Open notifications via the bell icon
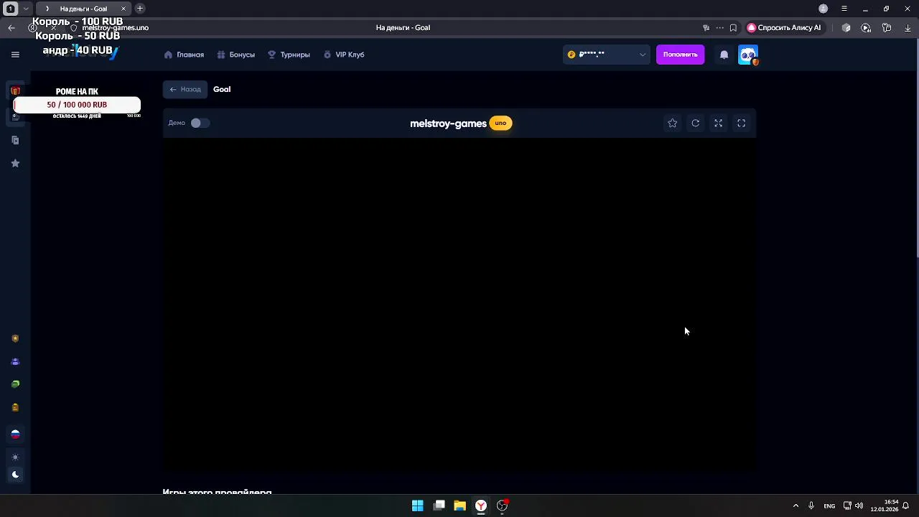 click(x=724, y=55)
